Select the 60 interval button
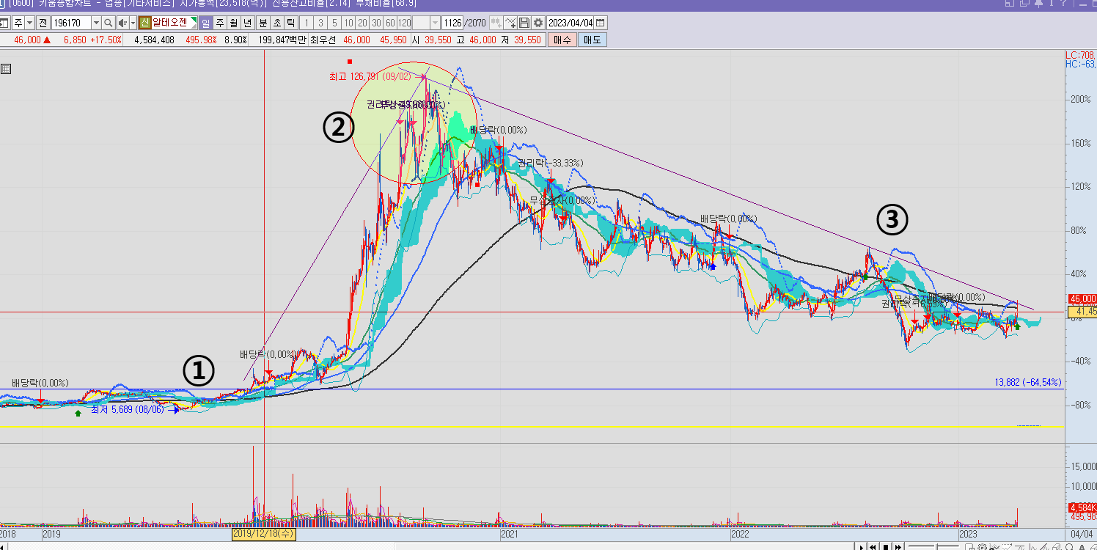This screenshot has width=1097, height=550. click(x=390, y=23)
